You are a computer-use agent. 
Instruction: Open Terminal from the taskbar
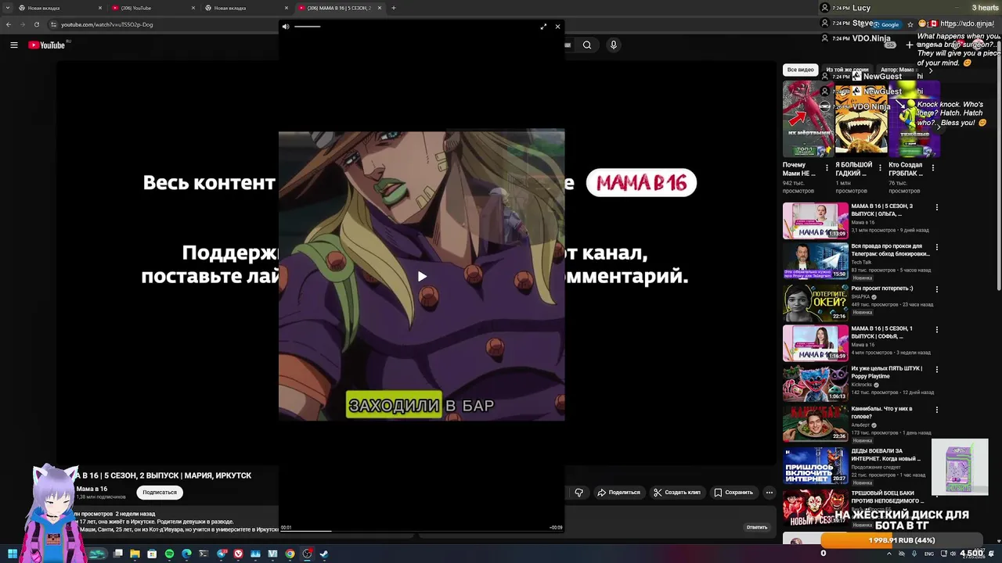pos(204,554)
